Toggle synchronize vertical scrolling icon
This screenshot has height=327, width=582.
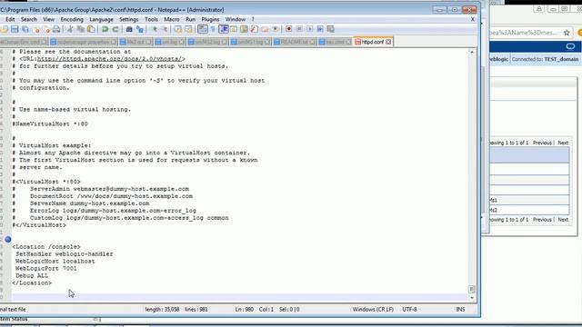pyautogui.click(x=178, y=29)
